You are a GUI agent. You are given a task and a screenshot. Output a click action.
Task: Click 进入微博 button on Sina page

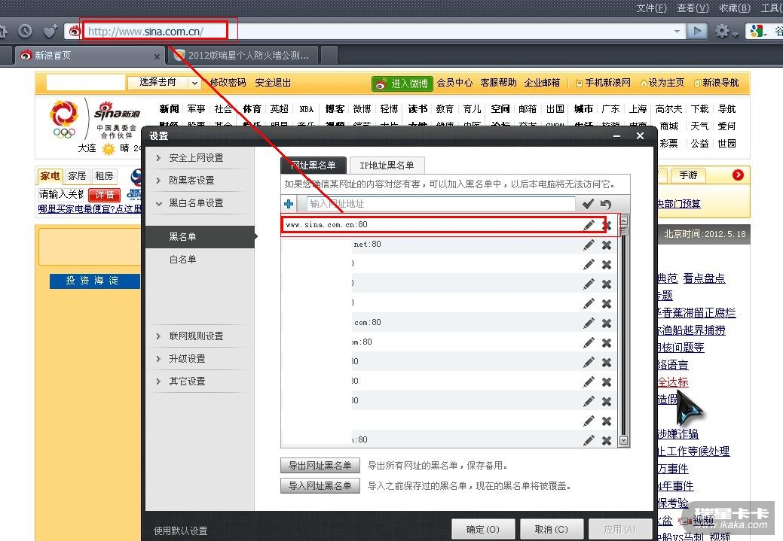click(x=402, y=84)
